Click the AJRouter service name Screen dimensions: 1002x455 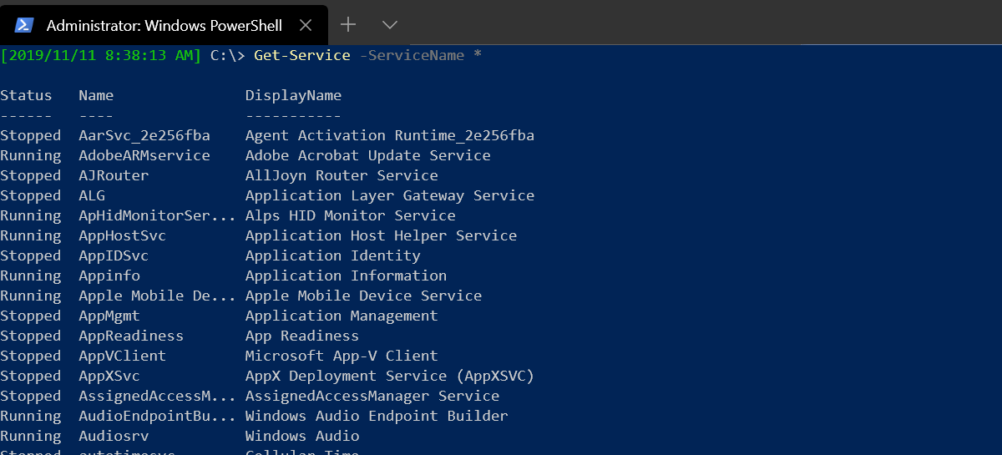point(114,175)
